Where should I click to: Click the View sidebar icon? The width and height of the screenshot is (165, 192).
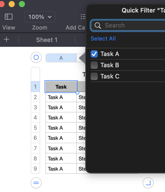click(x=9, y=17)
